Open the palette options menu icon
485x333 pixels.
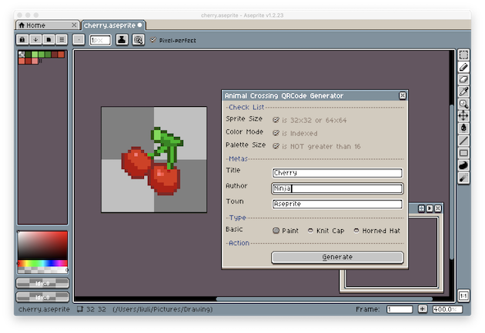pyautogui.click(x=62, y=39)
